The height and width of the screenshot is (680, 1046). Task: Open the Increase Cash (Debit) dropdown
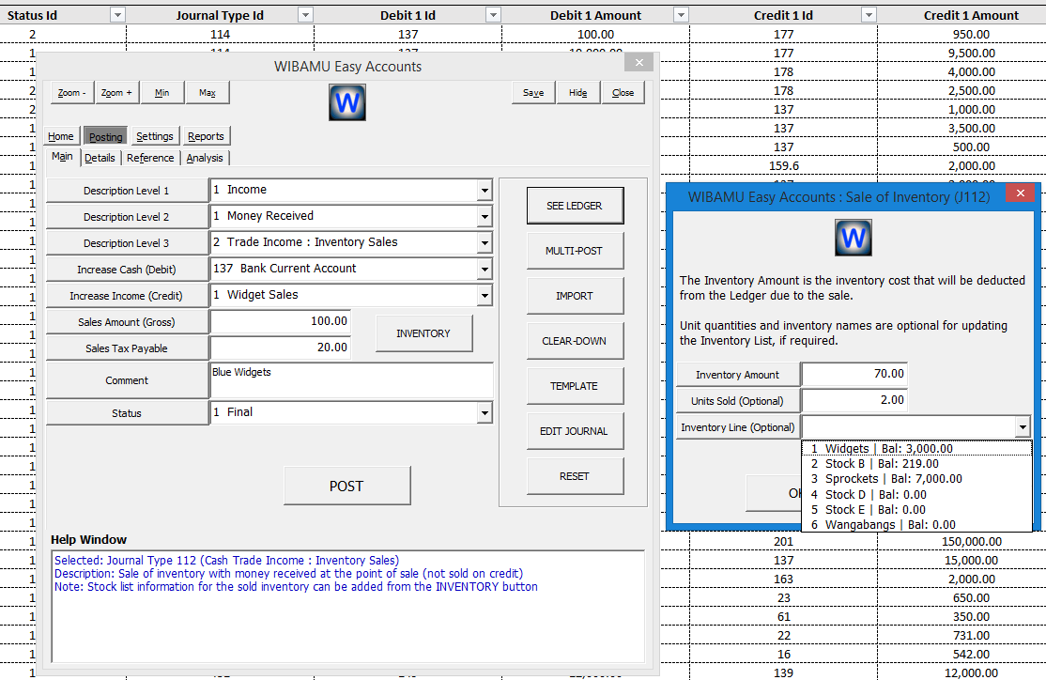(x=485, y=270)
